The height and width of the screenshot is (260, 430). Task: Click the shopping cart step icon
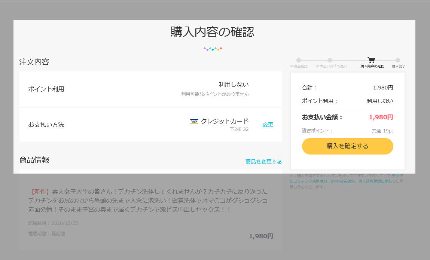tap(371, 60)
